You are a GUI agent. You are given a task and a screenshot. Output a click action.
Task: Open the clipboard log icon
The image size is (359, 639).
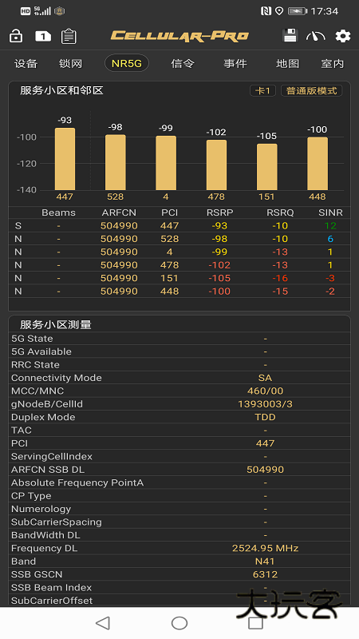(x=69, y=36)
